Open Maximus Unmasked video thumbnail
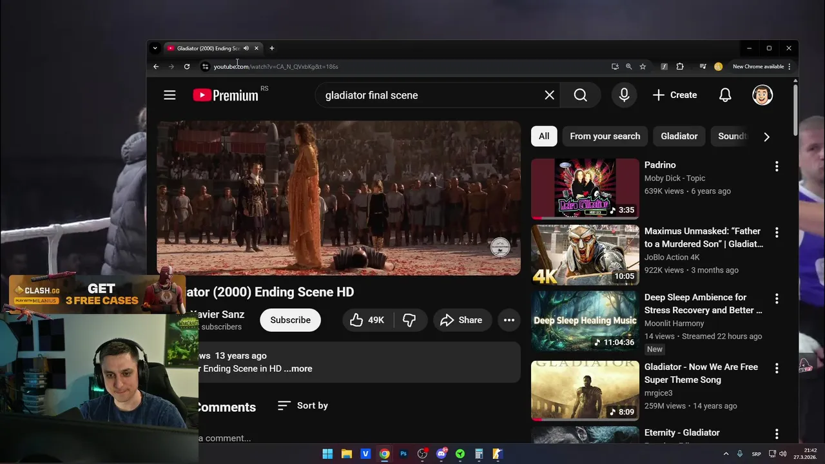 coord(585,255)
